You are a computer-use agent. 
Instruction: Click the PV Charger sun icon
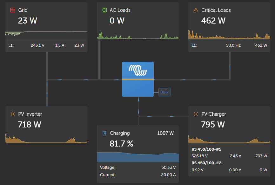pyautogui.click(x=196, y=114)
